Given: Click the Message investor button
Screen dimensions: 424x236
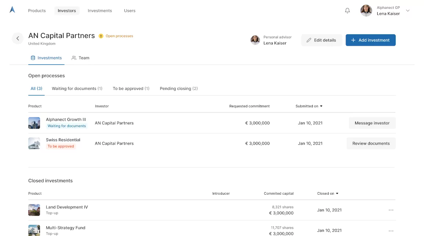Looking at the screenshot, I should coord(372,123).
